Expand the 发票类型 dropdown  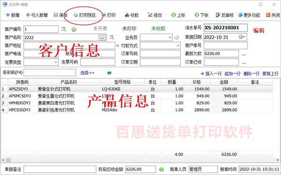(56, 62)
